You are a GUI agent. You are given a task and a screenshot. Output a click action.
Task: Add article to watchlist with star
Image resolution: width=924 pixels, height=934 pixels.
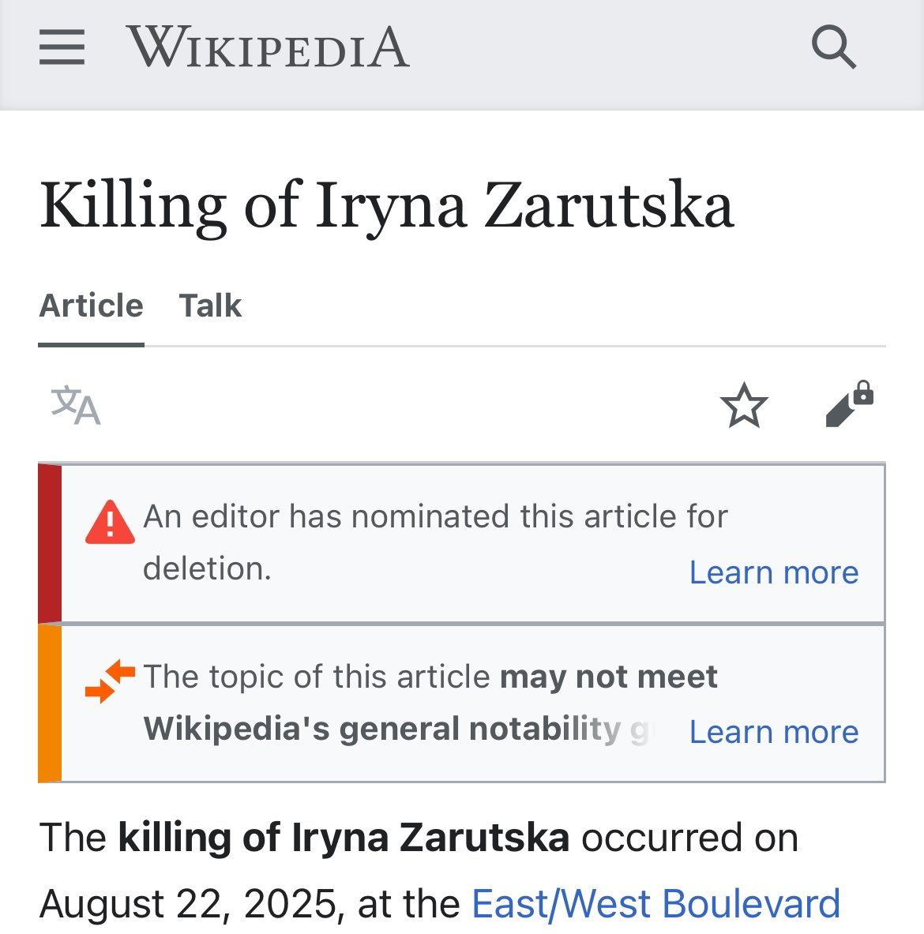pyautogui.click(x=744, y=406)
